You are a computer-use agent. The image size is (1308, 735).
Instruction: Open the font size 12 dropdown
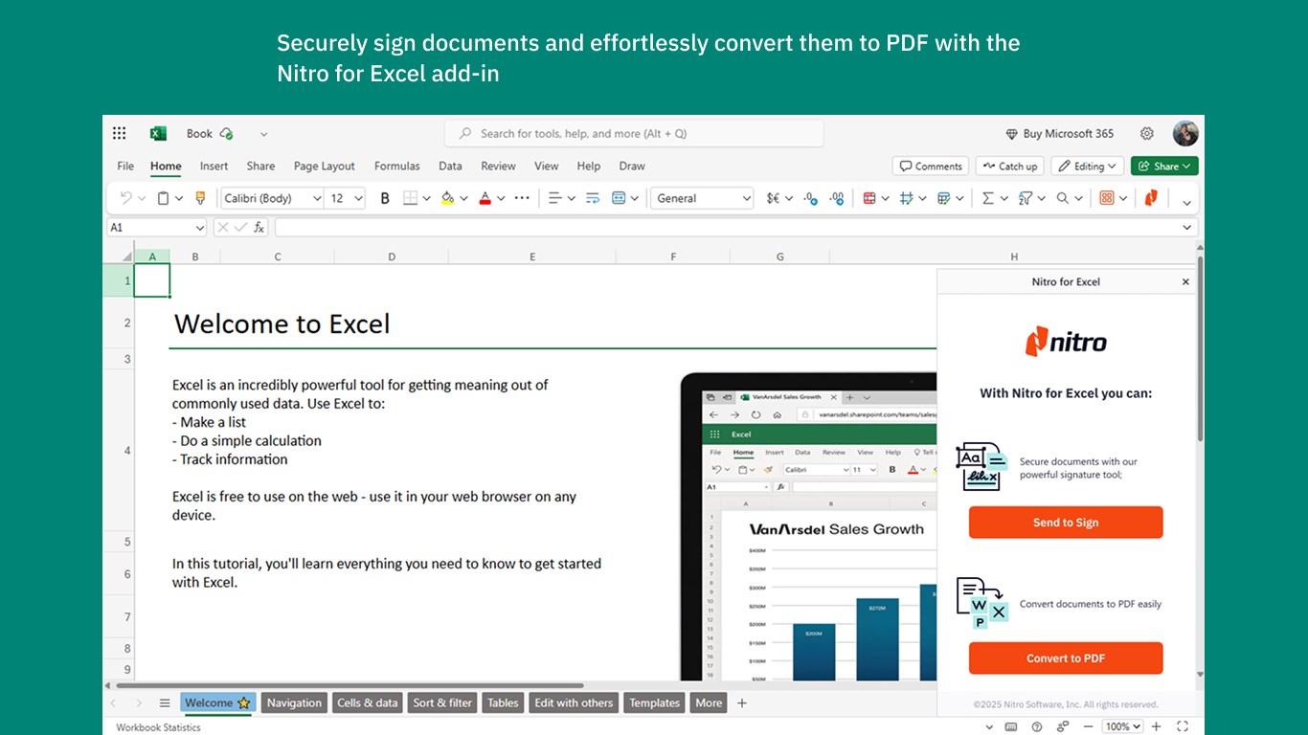coord(359,198)
